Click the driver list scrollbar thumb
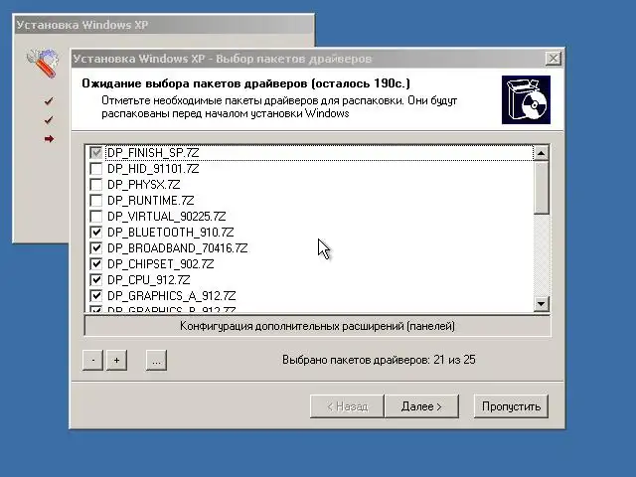 point(541,188)
